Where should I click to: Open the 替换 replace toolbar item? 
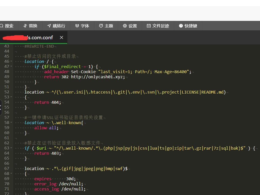[x=30, y=26]
